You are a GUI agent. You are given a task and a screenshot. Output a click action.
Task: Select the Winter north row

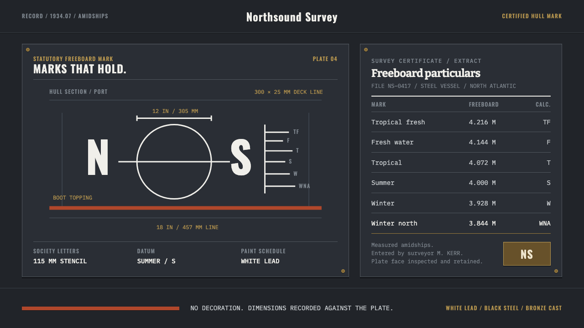461,223
